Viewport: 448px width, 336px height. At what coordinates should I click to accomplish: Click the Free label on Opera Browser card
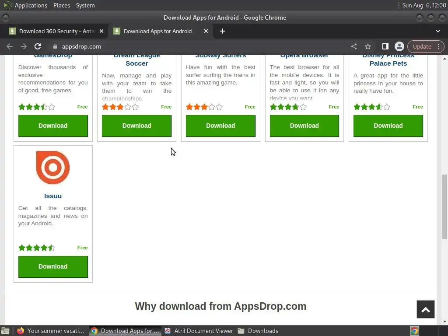(334, 107)
